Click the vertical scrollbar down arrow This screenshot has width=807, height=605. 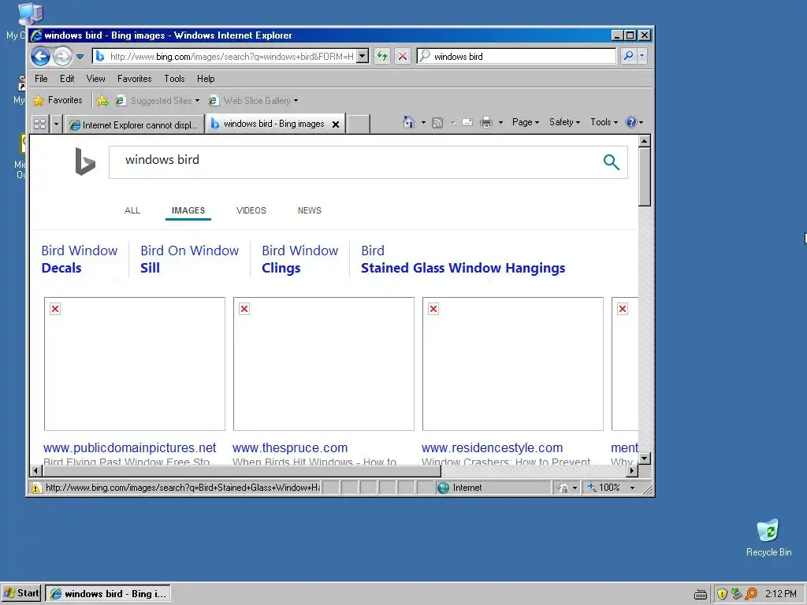coord(645,458)
